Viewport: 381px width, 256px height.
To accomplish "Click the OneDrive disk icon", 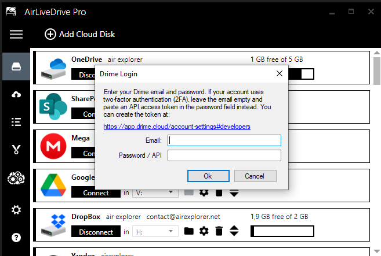I will 53,69.
